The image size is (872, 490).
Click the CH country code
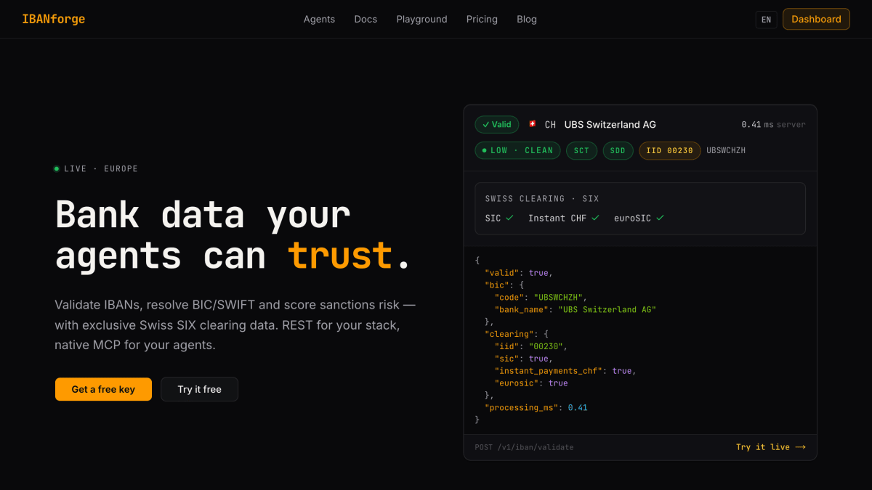click(550, 124)
